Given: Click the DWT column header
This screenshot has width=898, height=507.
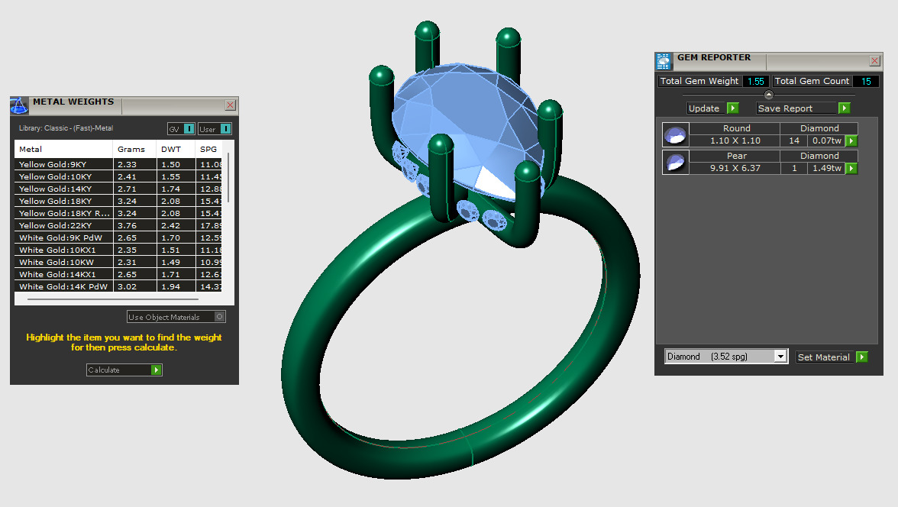Looking at the screenshot, I should [176, 149].
